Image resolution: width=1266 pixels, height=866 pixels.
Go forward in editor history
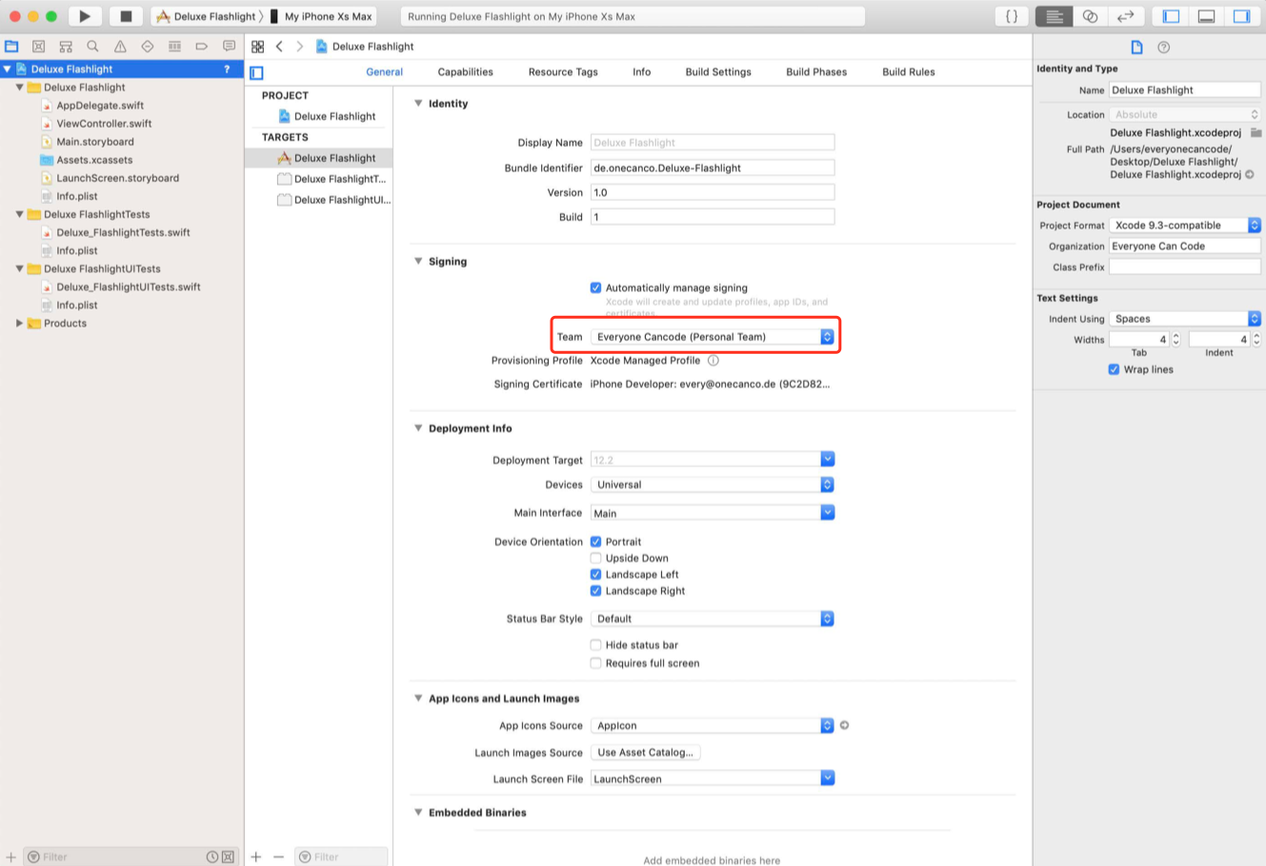[x=299, y=47]
